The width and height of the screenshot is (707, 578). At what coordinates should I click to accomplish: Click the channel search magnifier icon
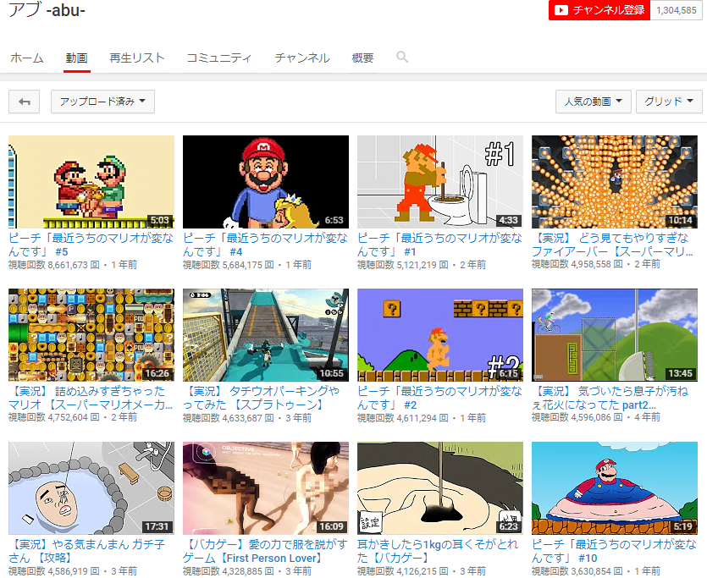coord(401,58)
